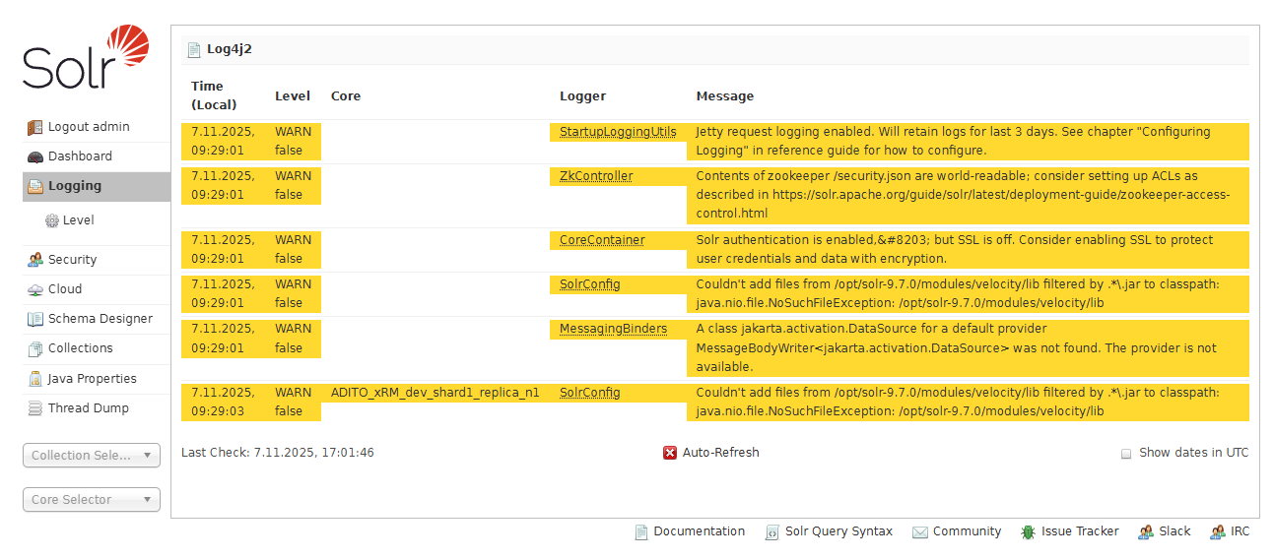
Task: Open the Collection Selector dropdown
Action: click(92, 455)
